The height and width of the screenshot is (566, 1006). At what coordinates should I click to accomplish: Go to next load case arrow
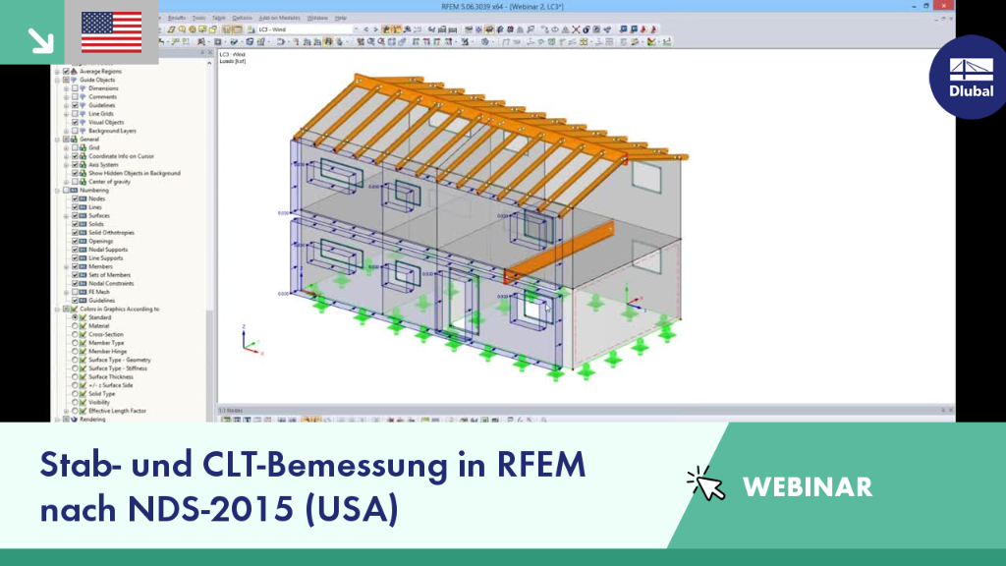[x=375, y=29]
